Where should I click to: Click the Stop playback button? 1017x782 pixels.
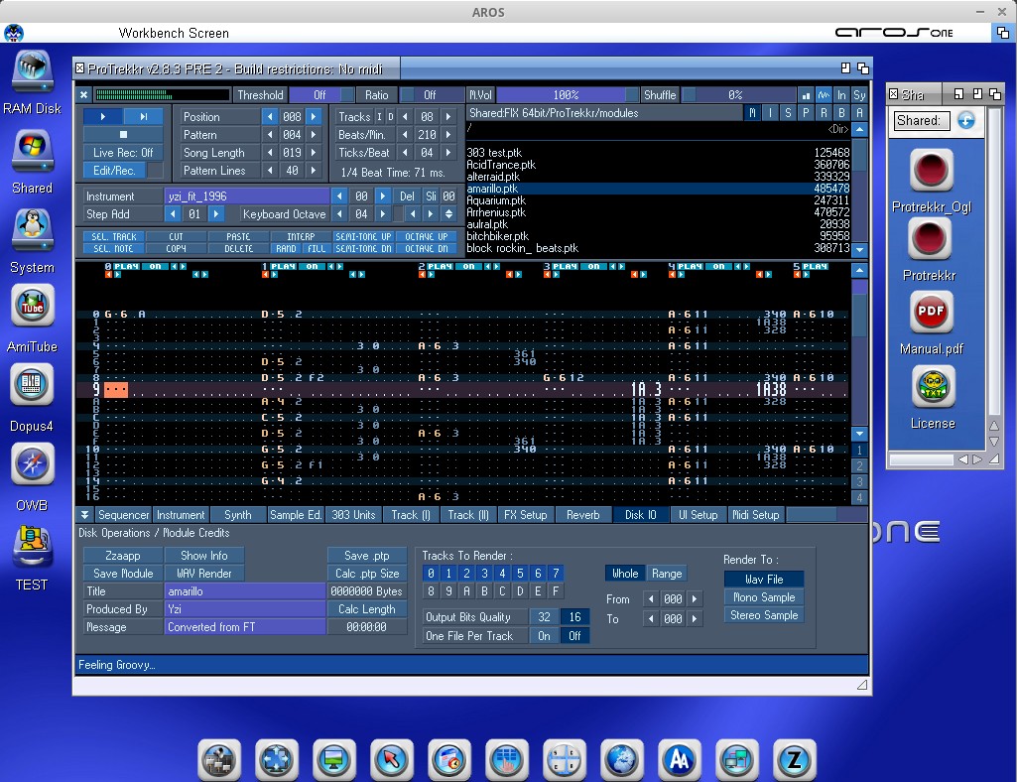[123, 135]
